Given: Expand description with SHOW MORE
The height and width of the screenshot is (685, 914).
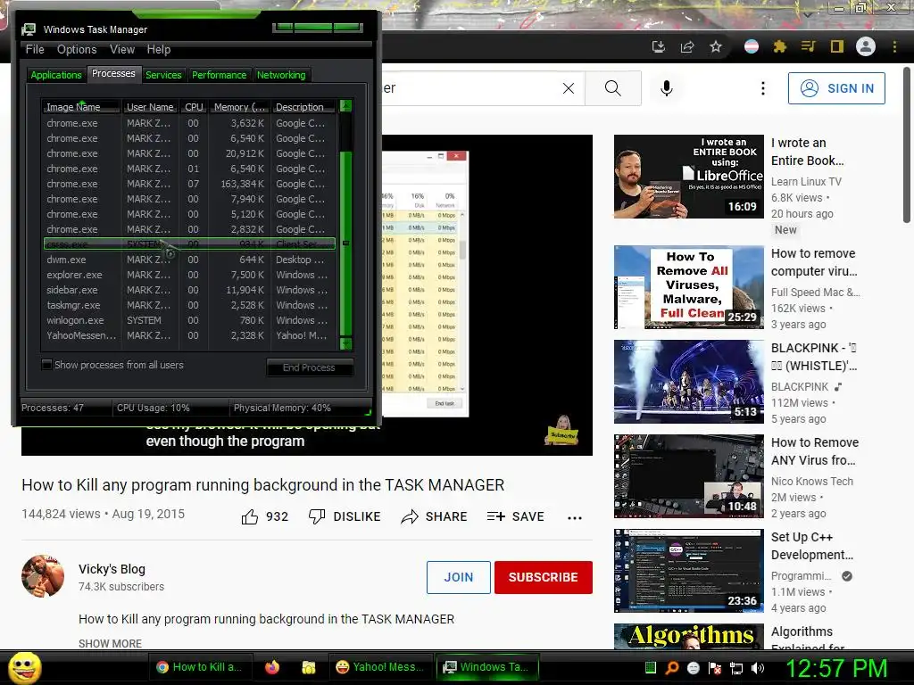Looking at the screenshot, I should point(110,644).
